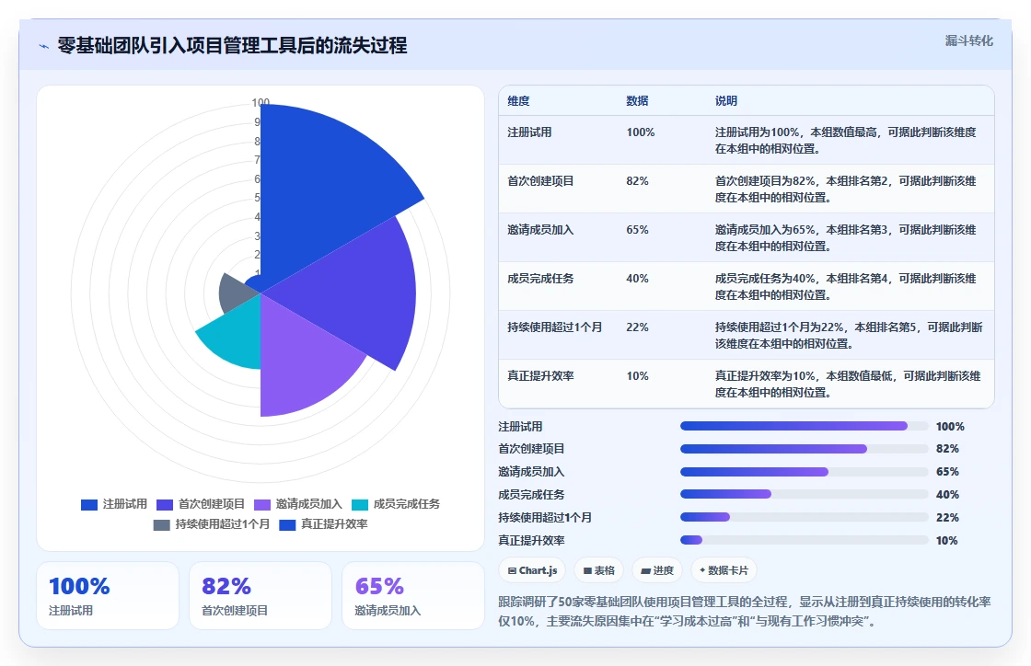Click the 82% value in the table
The image size is (1031, 666).
[637, 180]
